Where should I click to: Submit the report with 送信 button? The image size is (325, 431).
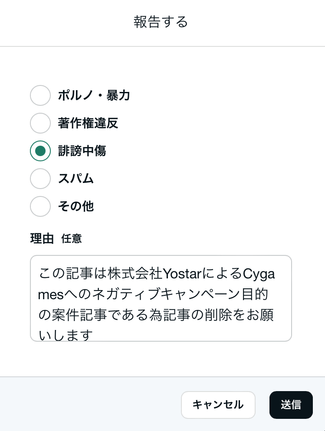click(291, 405)
